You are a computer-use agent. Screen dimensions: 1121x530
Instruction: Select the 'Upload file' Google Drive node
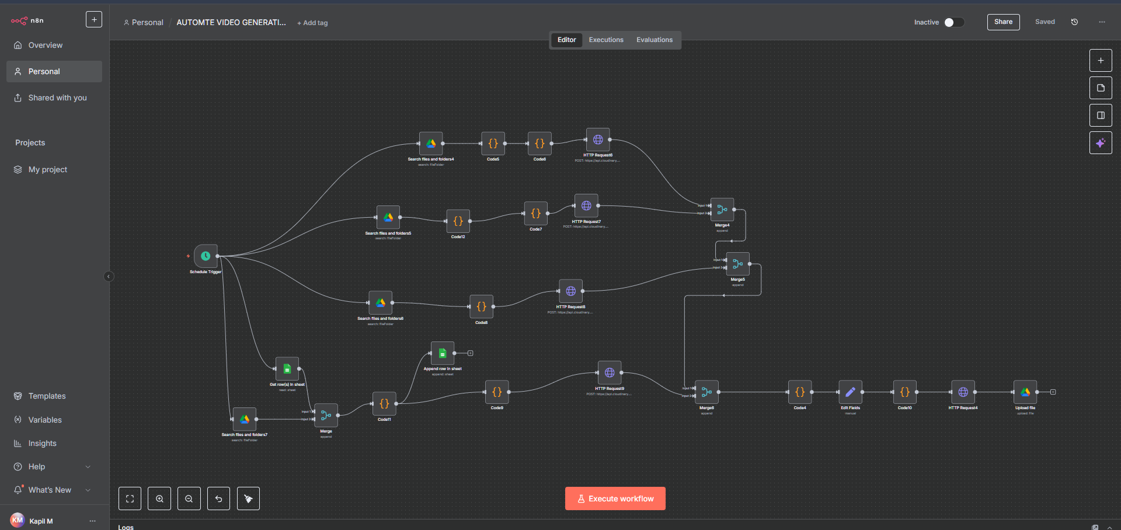1026,392
